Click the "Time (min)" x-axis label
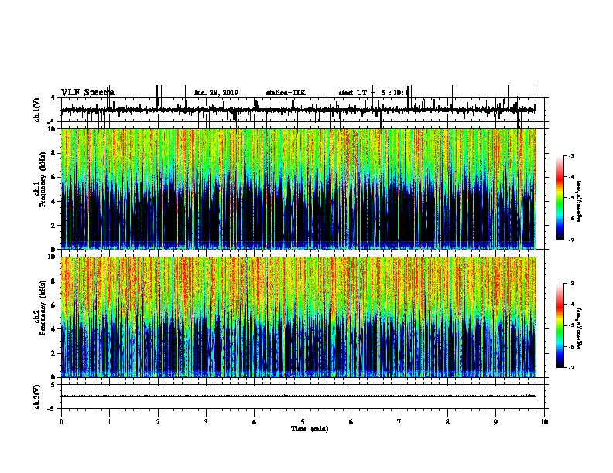The width and height of the screenshot is (613, 473). (310, 429)
